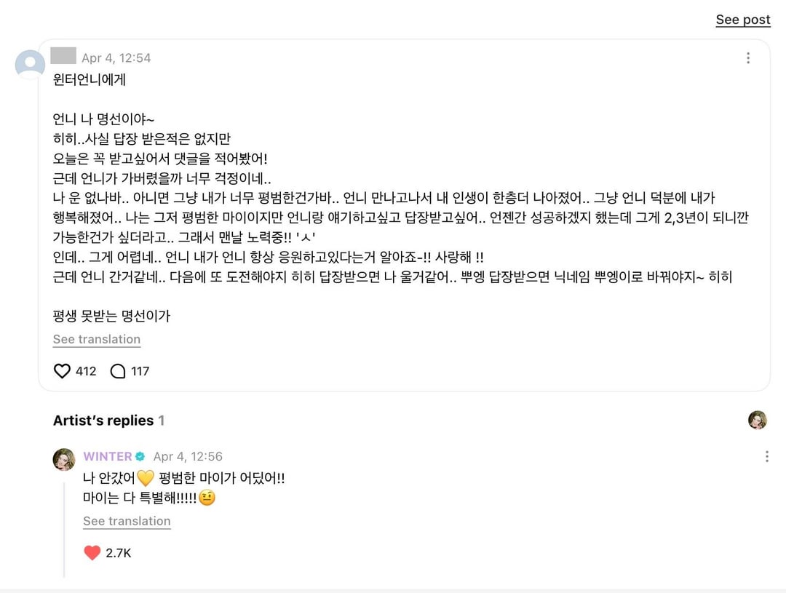This screenshot has height=593, width=786.
Task: Click the Apr 4, 12:54 timestamp
Action: (116, 58)
